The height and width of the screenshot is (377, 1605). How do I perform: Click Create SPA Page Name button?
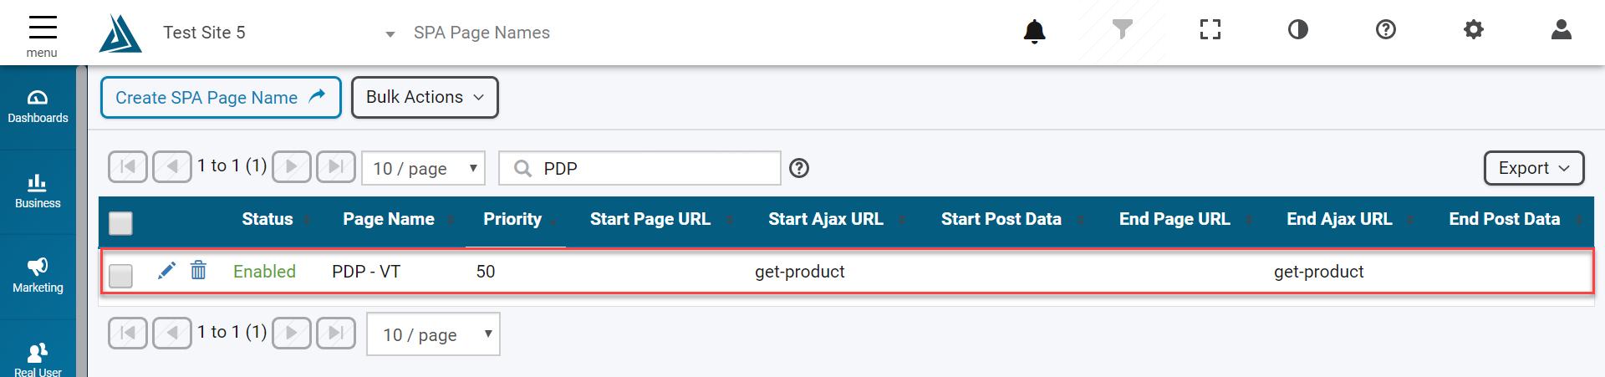(x=221, y=97)
